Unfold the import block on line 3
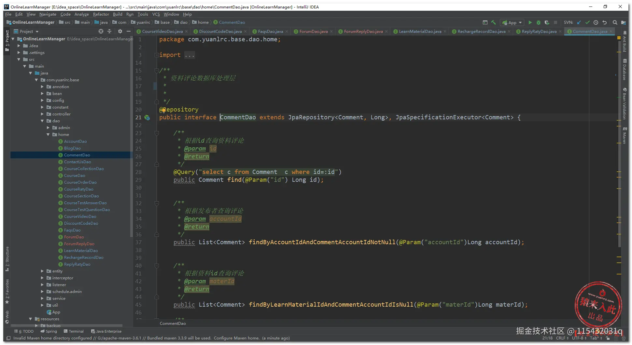 [x=157, y=55]
